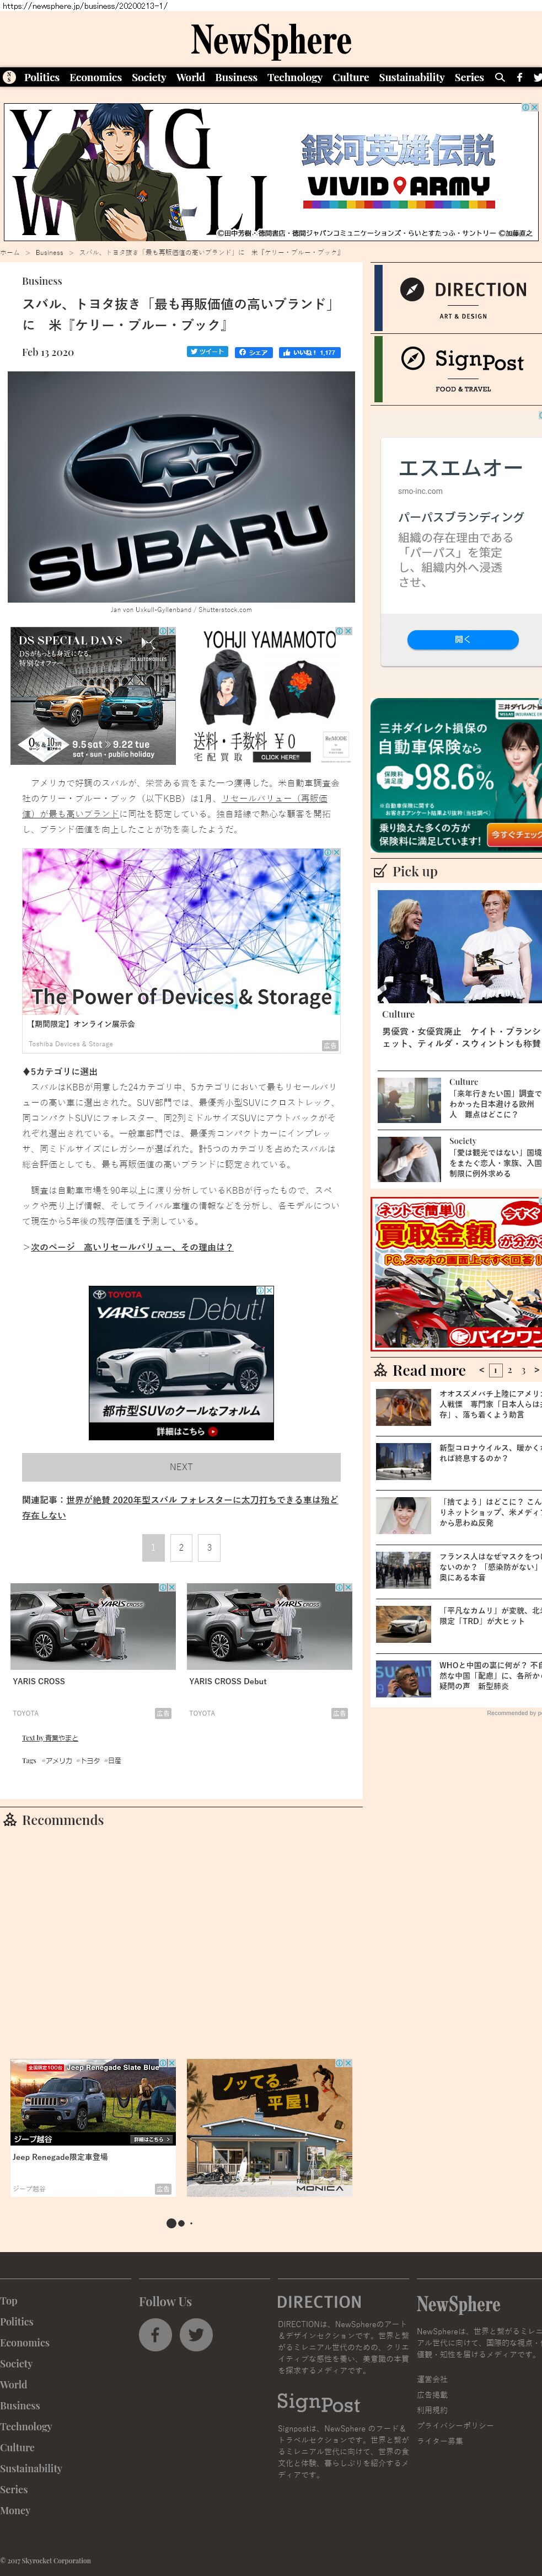Click the Mitsui Direct car insurance ad
The width and height of the screenshot is (542, 2576).
tap(456, 774)
